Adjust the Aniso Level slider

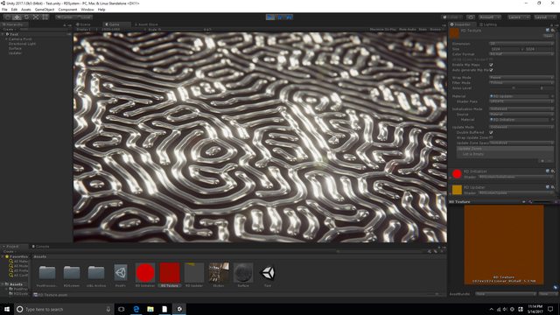(514, 87)
